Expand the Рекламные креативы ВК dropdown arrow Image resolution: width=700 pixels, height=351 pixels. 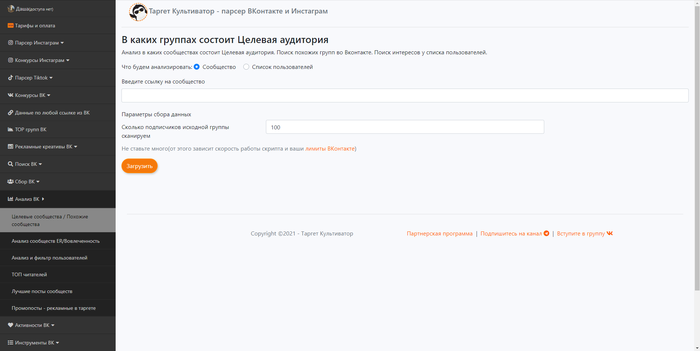coord(76,147)
